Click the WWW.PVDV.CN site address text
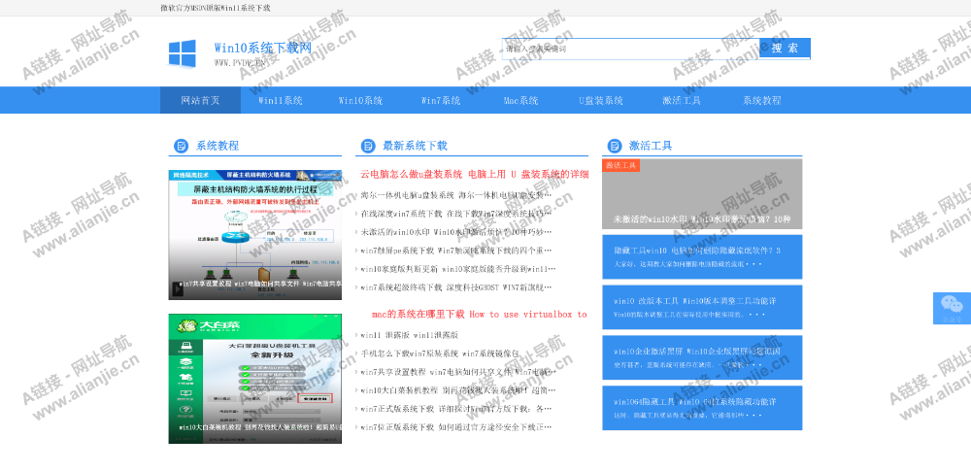 [x=239, y=62]
